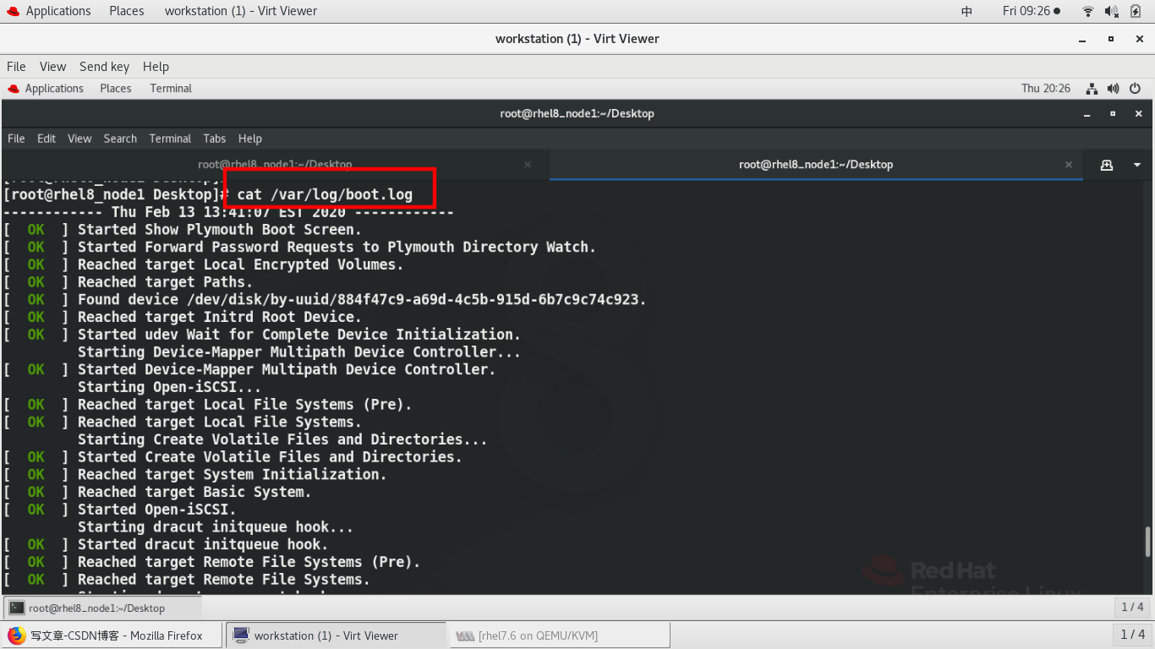Close the first terminal tab
Viewport: 1155px width, 649px height.
coord(528,165)
